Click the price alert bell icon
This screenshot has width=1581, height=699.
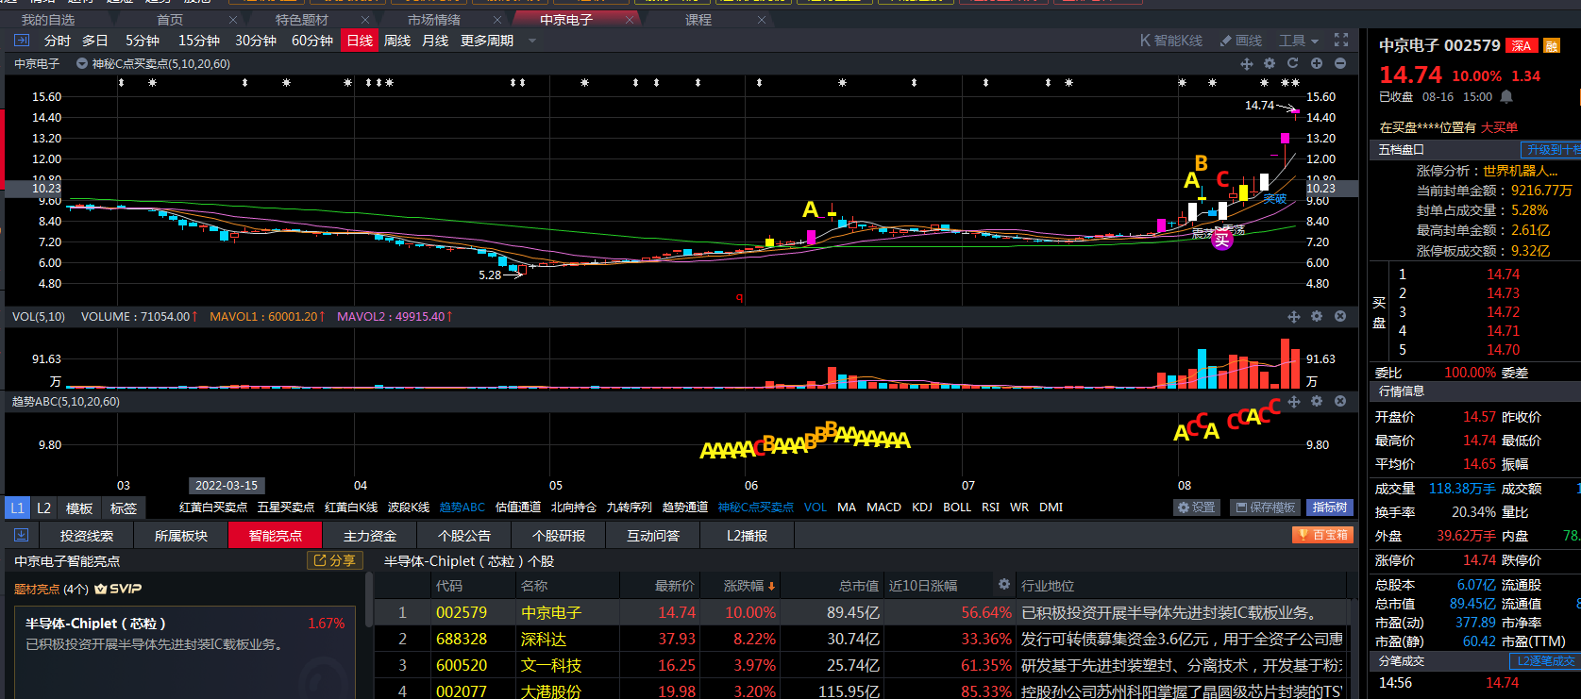[1506, 96]
